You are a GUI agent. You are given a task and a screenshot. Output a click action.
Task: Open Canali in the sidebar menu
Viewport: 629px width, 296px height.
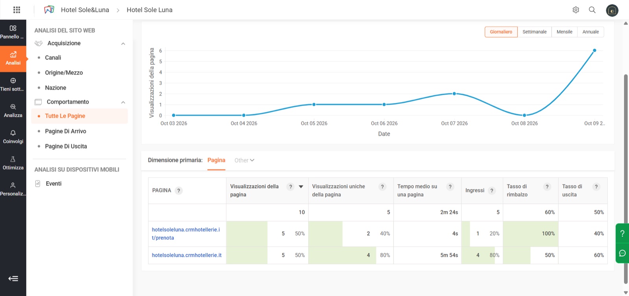53,58
